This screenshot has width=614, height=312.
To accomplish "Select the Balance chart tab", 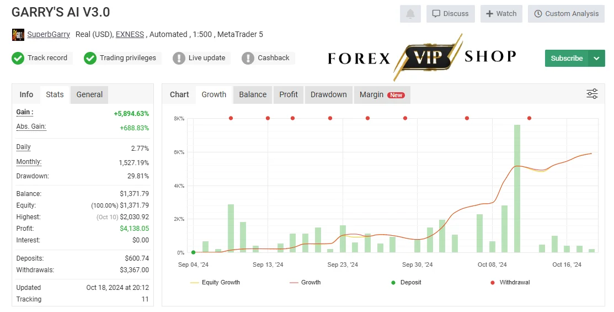I will coord(253,94).
